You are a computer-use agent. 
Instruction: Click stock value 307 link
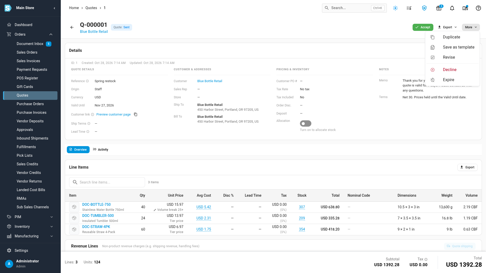(x=302, y=207)
